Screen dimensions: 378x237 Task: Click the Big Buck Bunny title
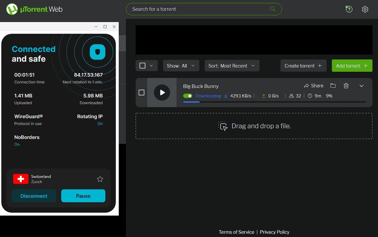(201, 86)
